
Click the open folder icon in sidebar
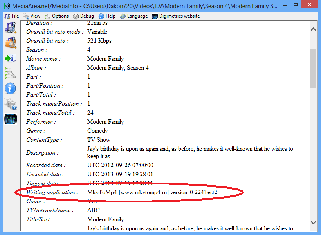(11, 43)
